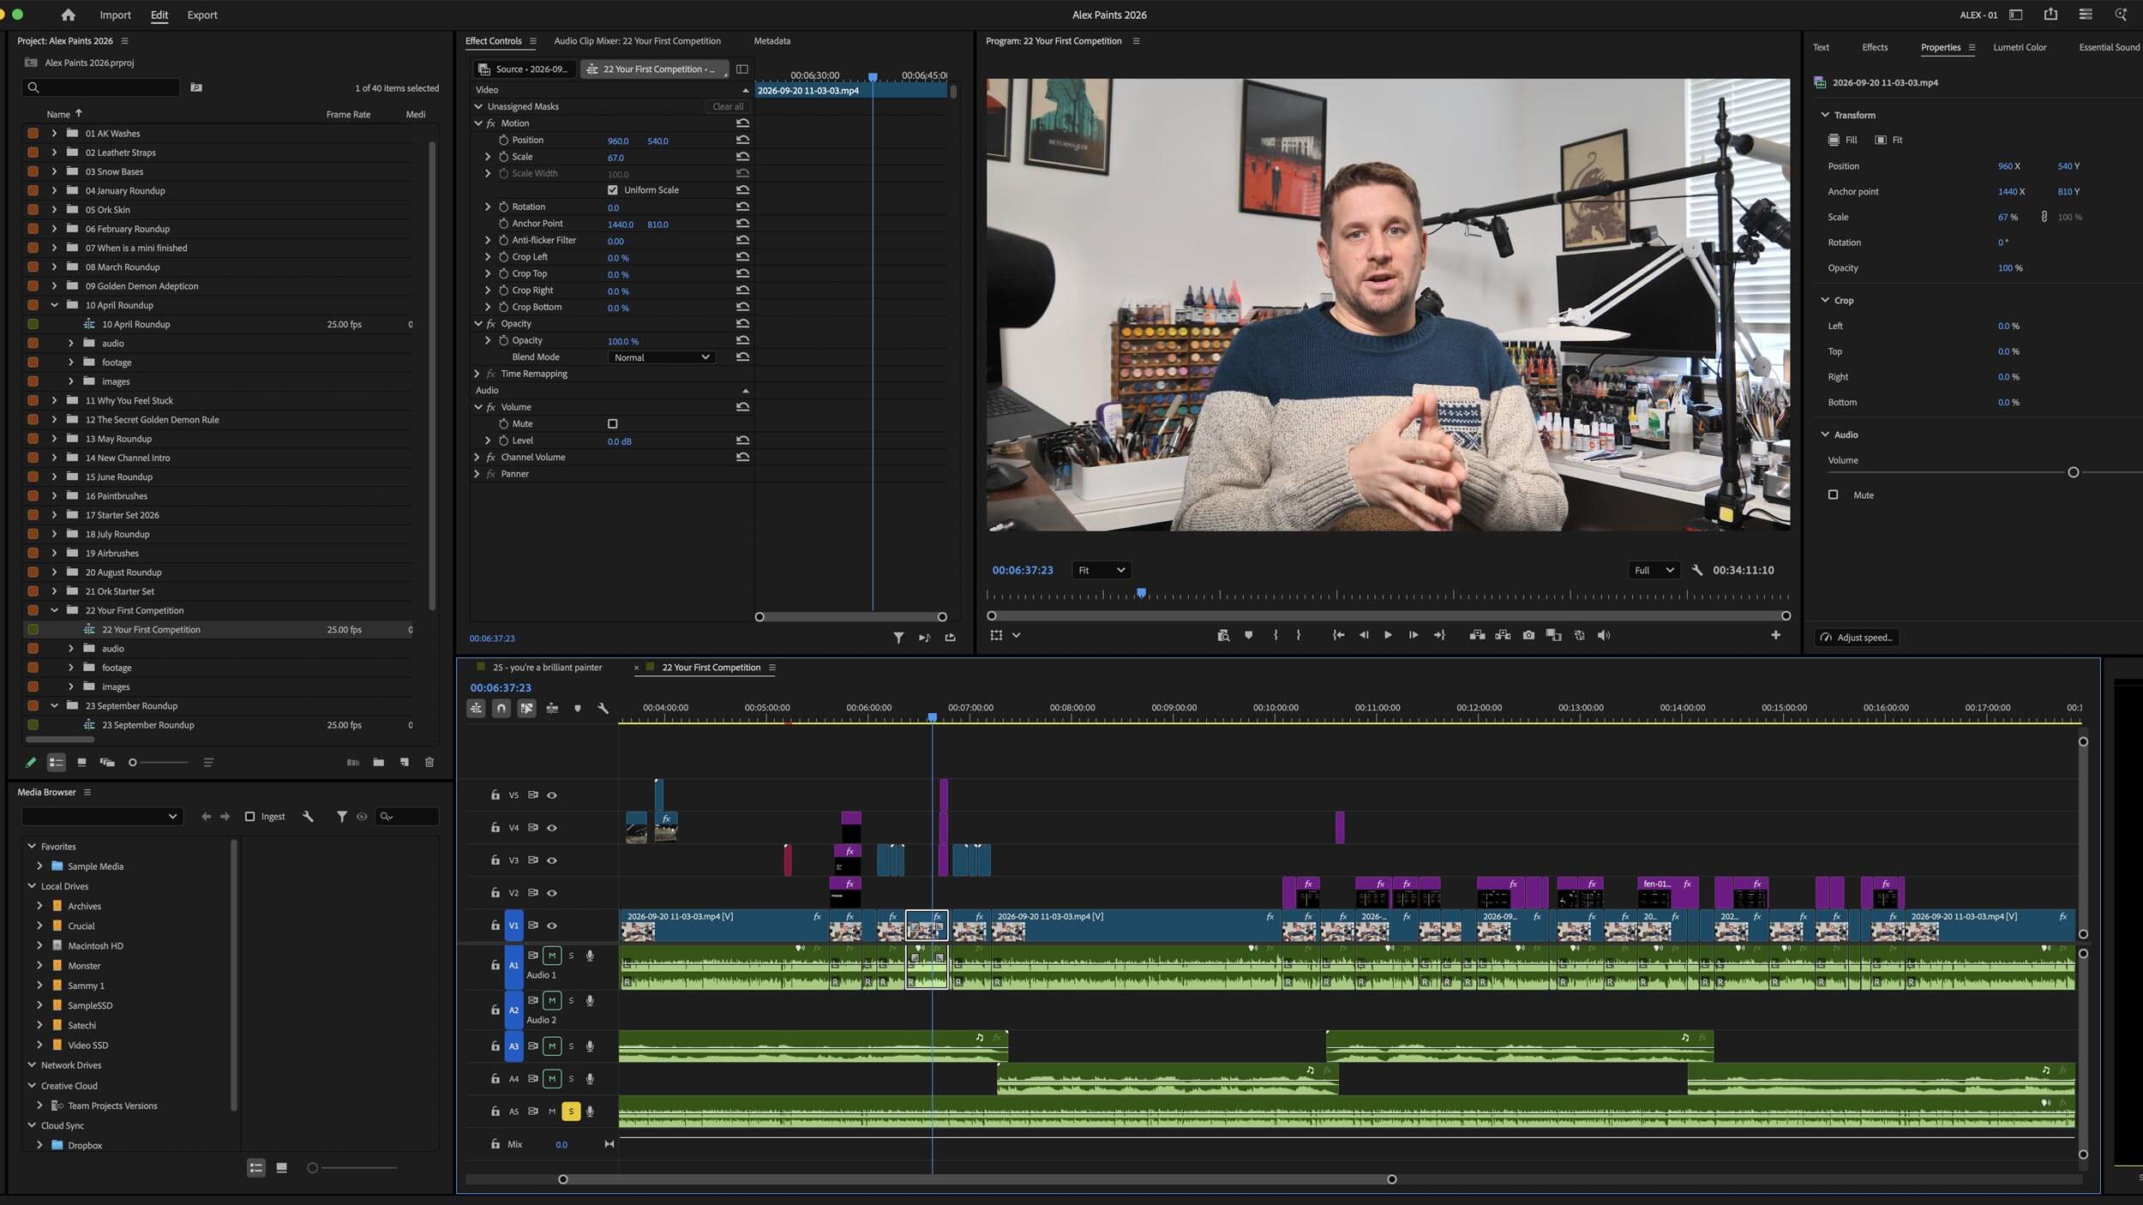
Task: Click Step Forward 1 Frame button
Action: click(x=1414, y=635)
